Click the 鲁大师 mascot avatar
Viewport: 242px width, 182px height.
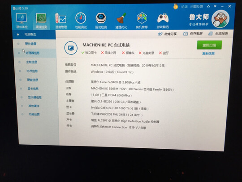coord(220,19)
